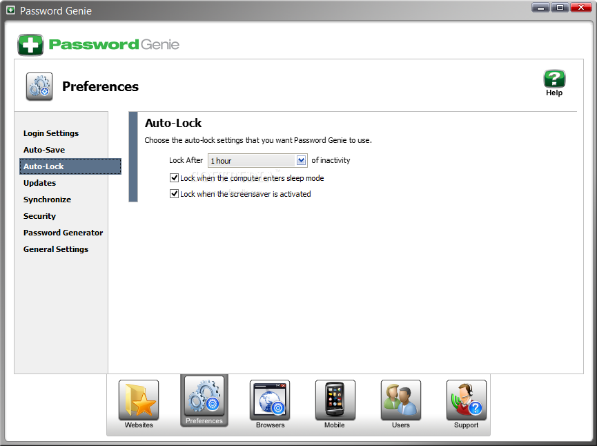The width and height of the screenshot is (597, 446).
Task: Open the Mobile phone icon
Action: point(335,400)
